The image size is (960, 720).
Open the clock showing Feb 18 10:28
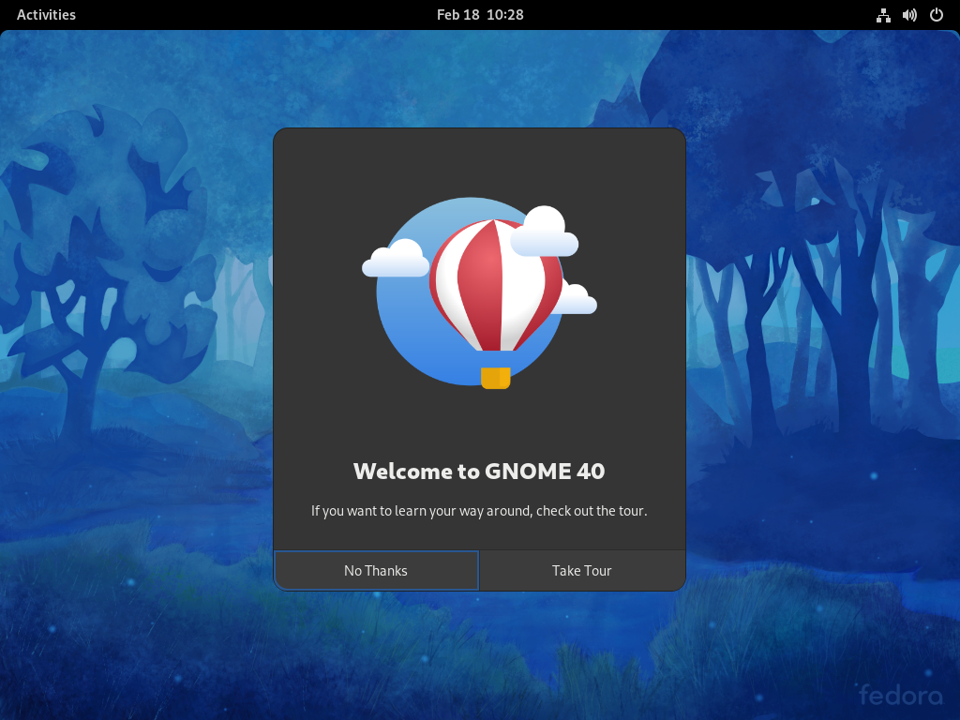(x=480, y=15)
